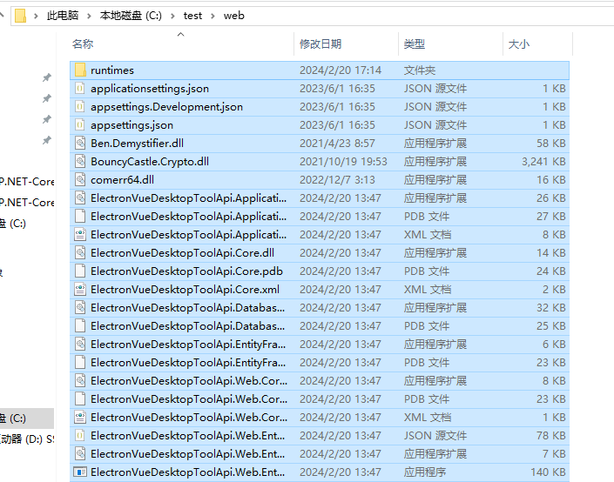Select the 6 KB EntityFra dll icon
This screenshot has width=614, height=482.
point(80,344)
